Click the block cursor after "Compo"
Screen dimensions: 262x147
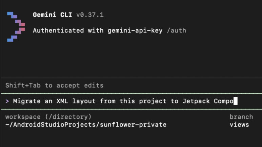tap(236, 101)
